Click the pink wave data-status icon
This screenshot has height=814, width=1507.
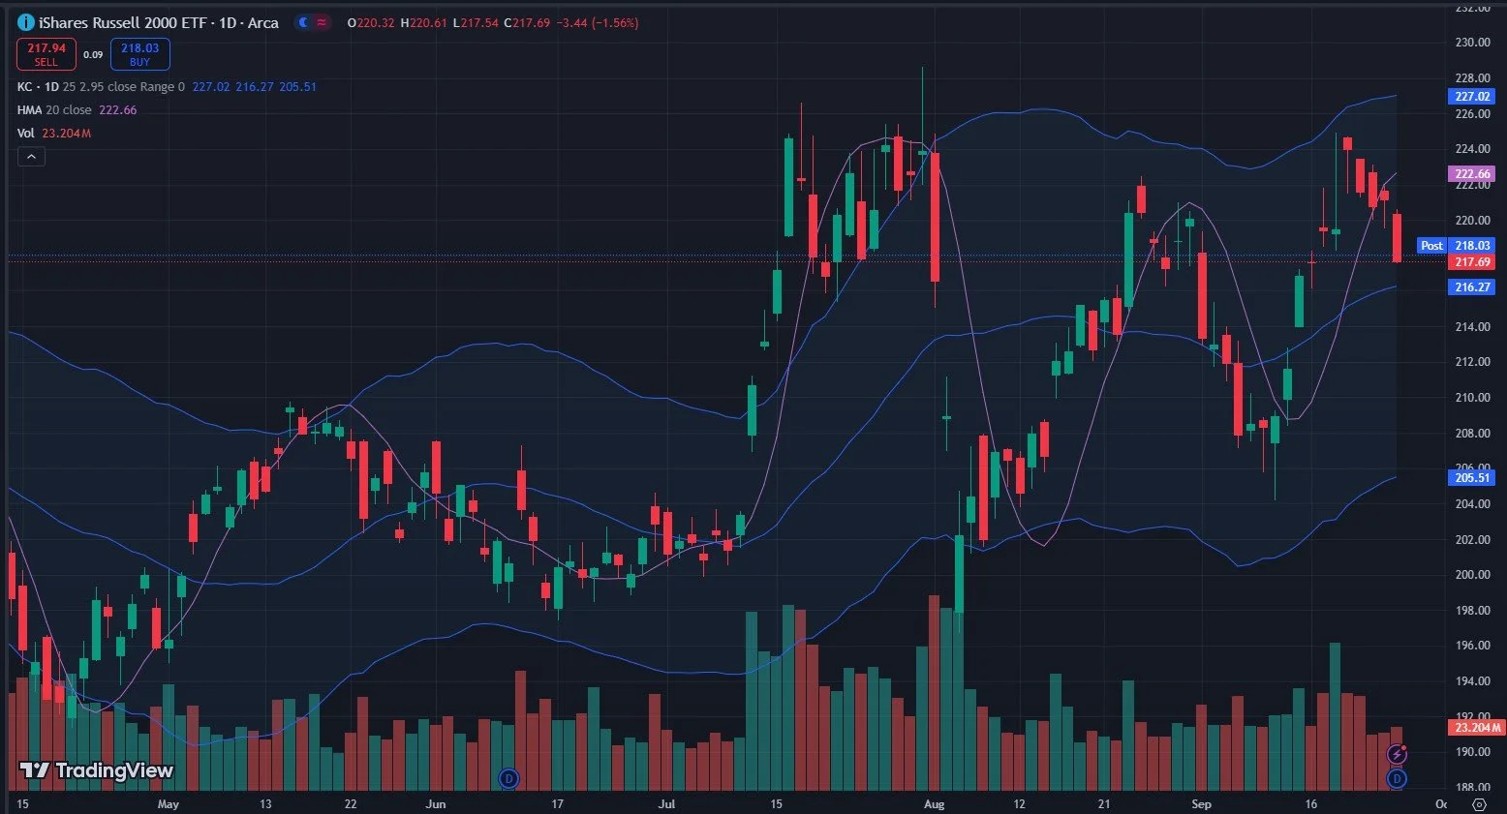(x=322, y=22)
